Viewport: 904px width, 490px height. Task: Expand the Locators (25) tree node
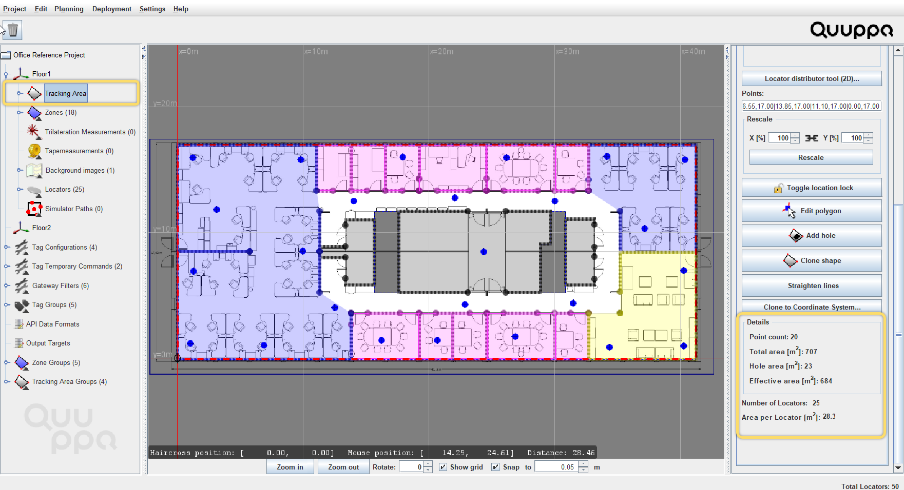pos(20,189)
